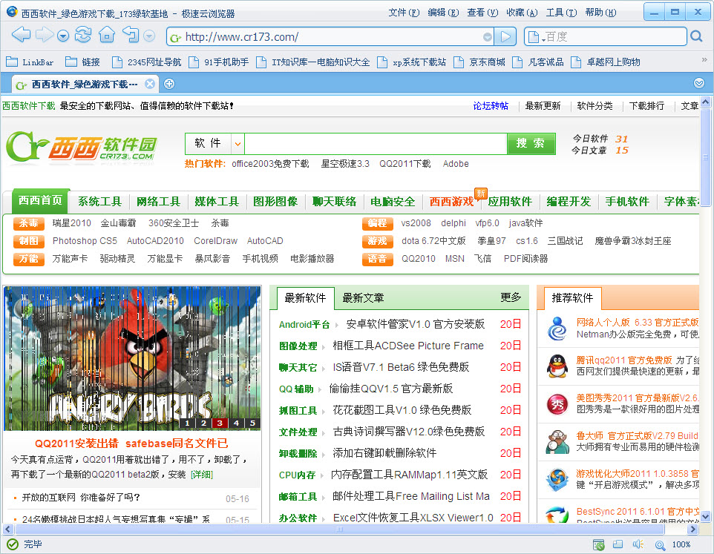Expand the bookmarks bar overflow chevron
The image size is (714, 554).
[x=704, y=59]
